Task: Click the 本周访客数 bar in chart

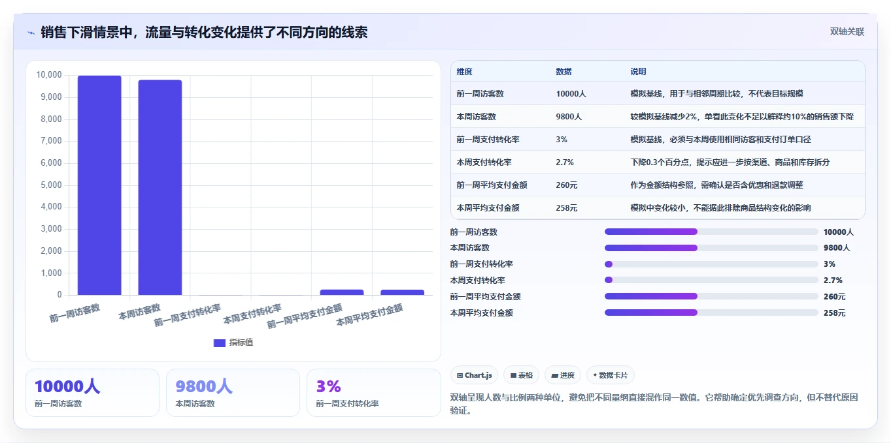Action: tap(160, 187)
